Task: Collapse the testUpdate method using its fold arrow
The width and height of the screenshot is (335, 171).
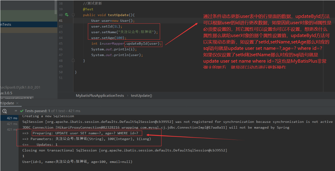Action: (73, 15)
